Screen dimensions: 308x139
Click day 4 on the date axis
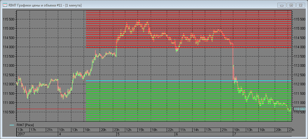60,134
